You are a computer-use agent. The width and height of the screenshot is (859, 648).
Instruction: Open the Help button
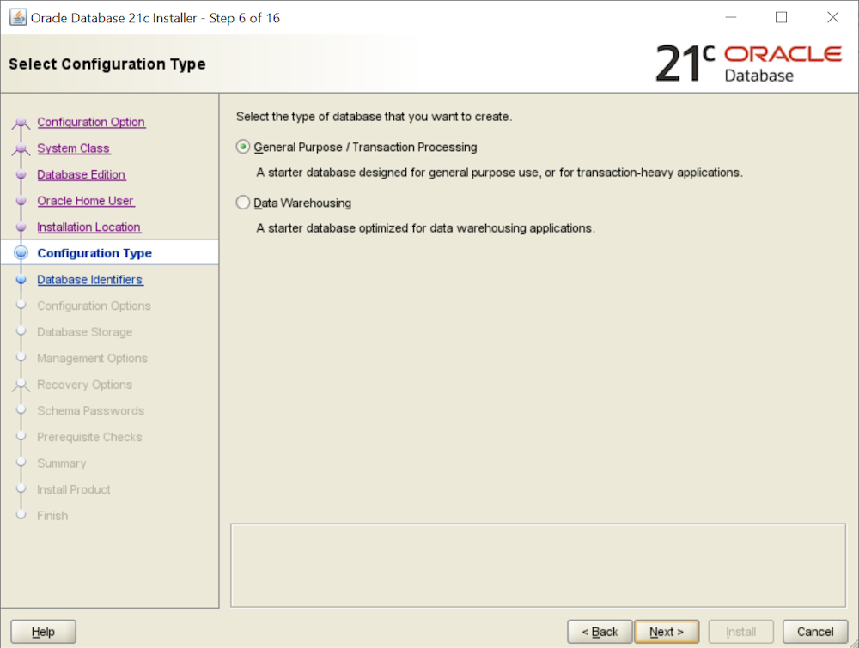pyautogui.click(x=43, y=632)
